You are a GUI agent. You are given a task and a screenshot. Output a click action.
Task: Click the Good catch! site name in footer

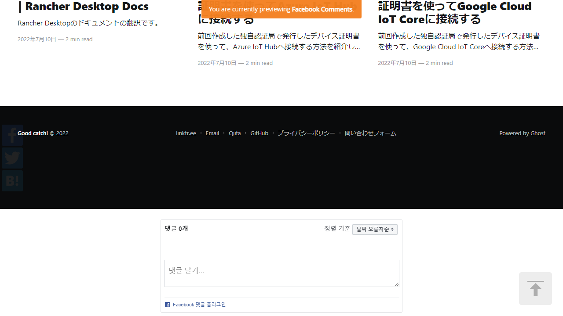click(33, 133)
